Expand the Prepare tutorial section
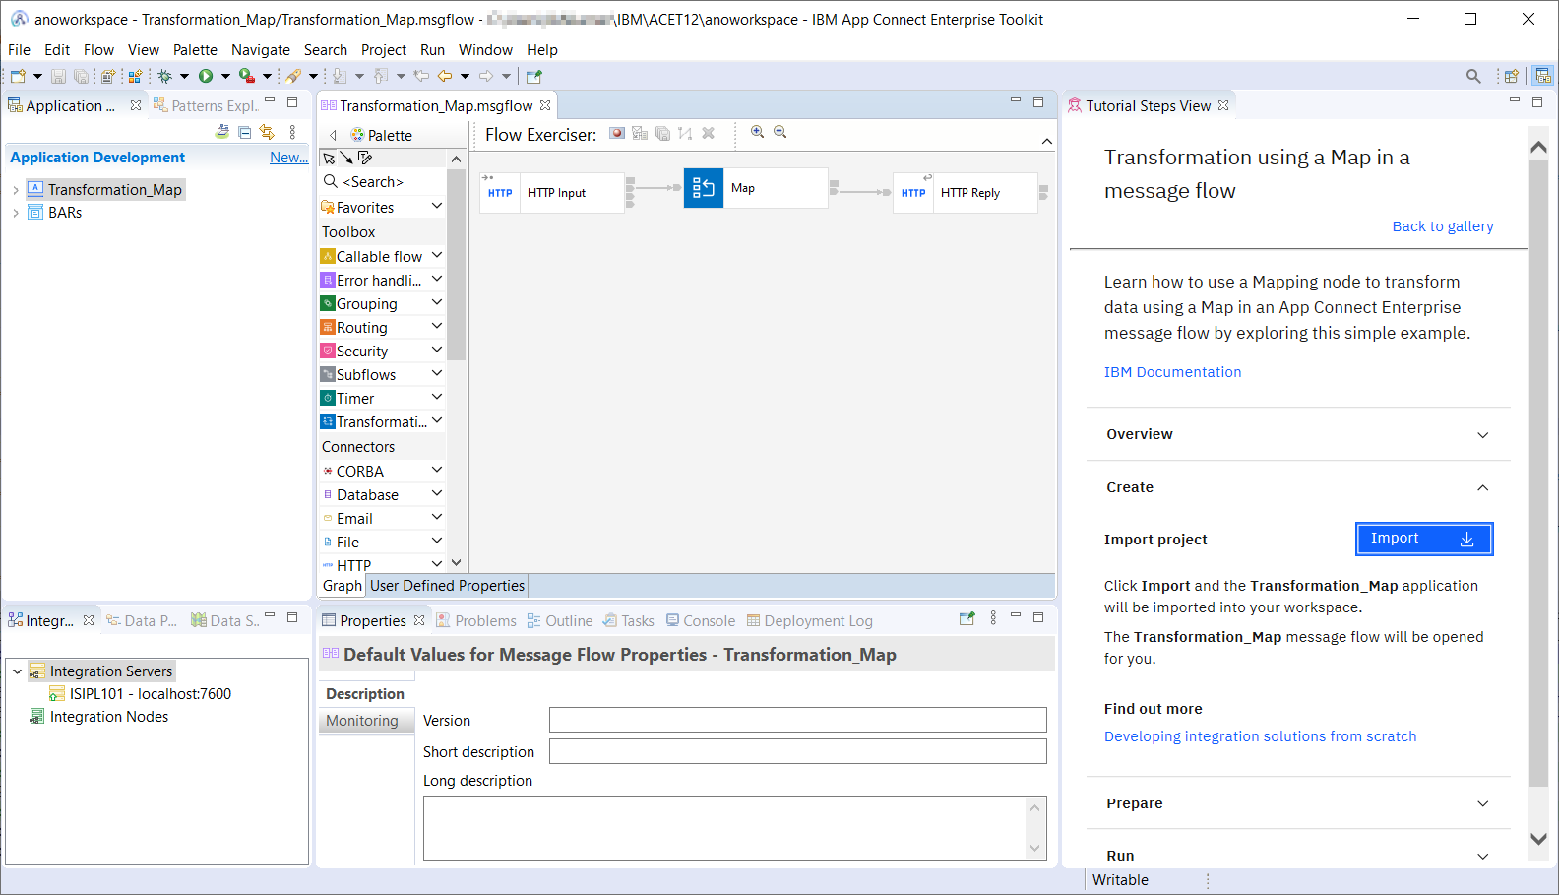The image size is (1559, 895). click(x=1482, y=804)
